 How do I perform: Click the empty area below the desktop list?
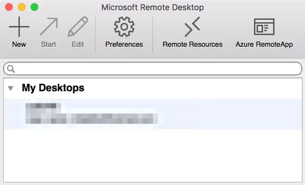pos(153,156)
